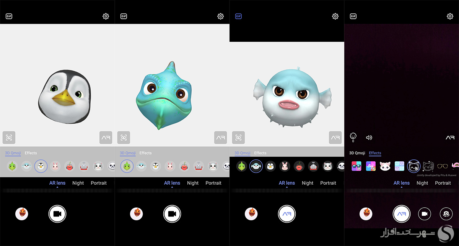Tap the small video button beside AR shutter in Effects screen
Image resolution: width=459 pixels, height=246 pixels.
click(x=424, y=214)
